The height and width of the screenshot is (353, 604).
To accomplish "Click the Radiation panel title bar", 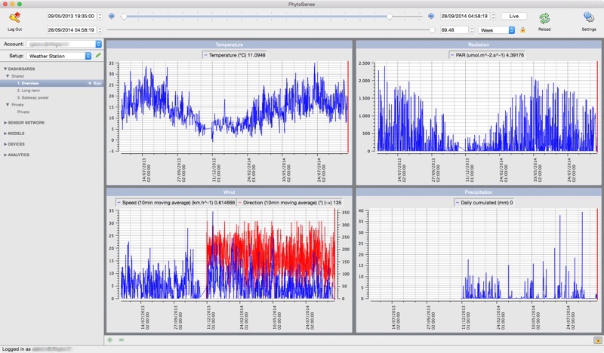I will (479, 45).
